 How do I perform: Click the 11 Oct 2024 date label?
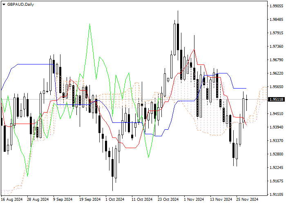[x=142, y=200]
